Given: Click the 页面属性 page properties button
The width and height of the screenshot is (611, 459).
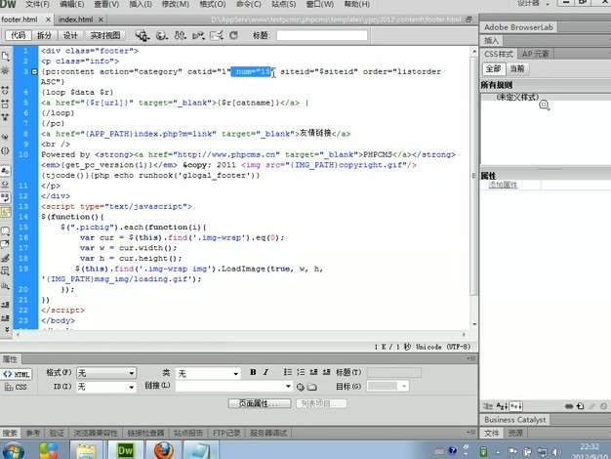Looking at the screenshot, I should 259,402.
